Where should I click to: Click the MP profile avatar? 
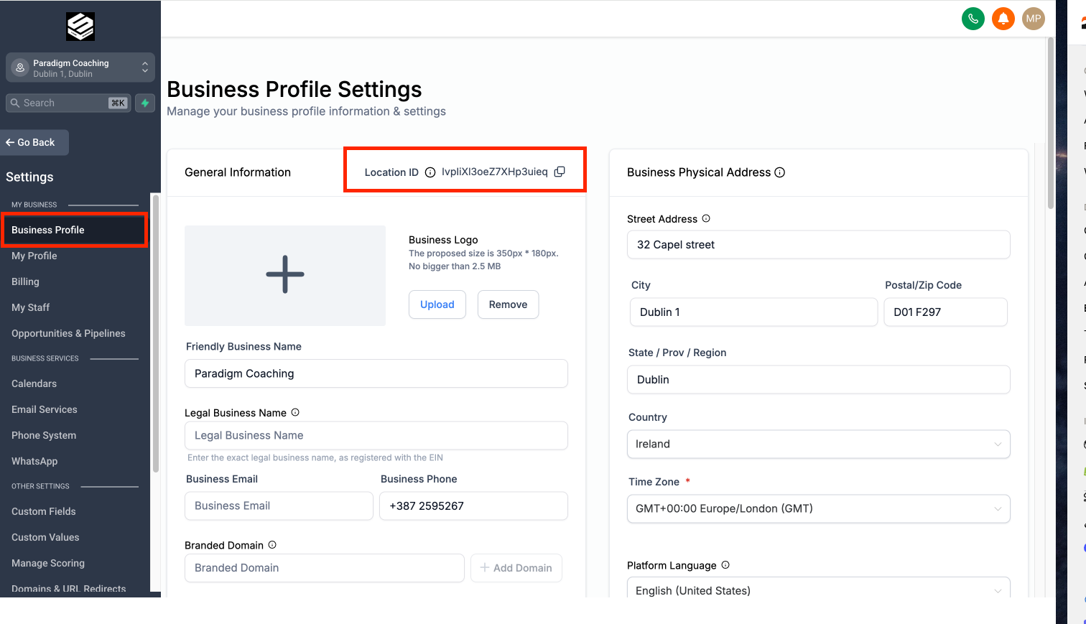point(1034,19)
